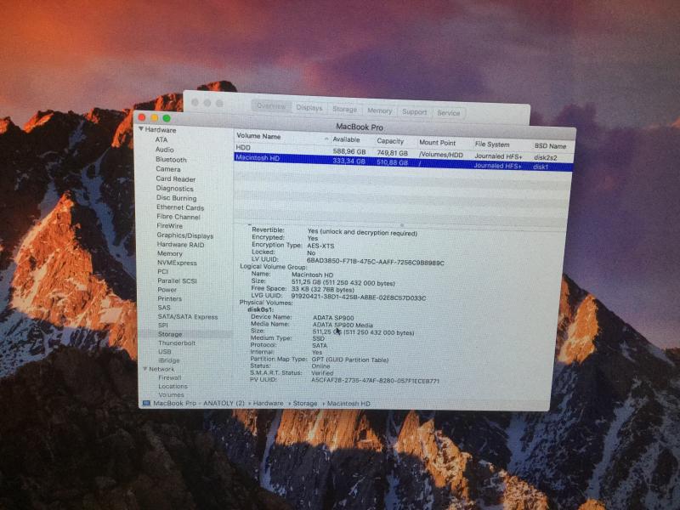Select SAS in the sidebar
The height and width of the screenshot is (510, 680).
(x=164, y=308)
